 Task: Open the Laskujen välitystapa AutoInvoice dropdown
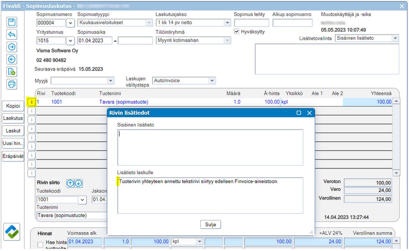click(x=212, y=81)
